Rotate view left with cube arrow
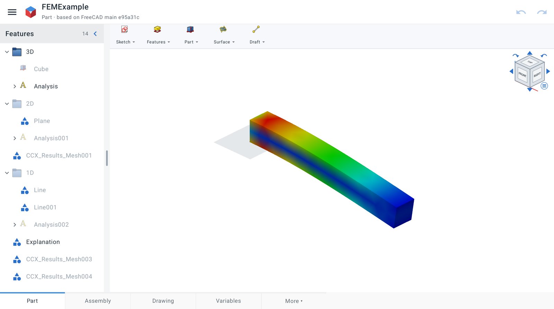 point(511,71)
